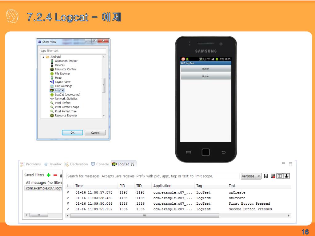Open the Declaration tab
315x236 pixels.
coord(76,164)
